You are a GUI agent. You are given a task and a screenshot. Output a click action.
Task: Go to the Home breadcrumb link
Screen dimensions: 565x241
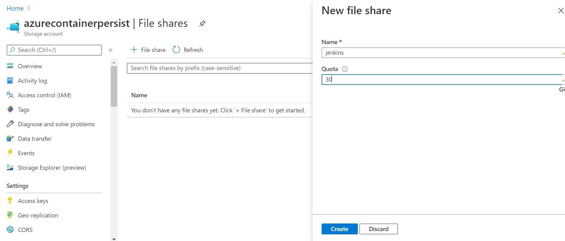click(15, 8)
